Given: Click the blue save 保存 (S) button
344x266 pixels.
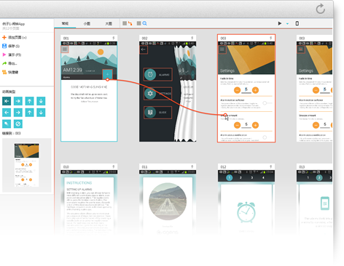Looking at the screenshot, I should coord(11,46).
